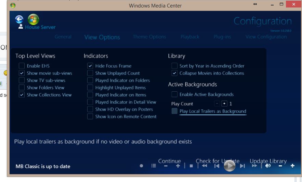Uncheck Hide Focus Frame
Viewport: 302px width, 182px height.
[x=90, y=66]
